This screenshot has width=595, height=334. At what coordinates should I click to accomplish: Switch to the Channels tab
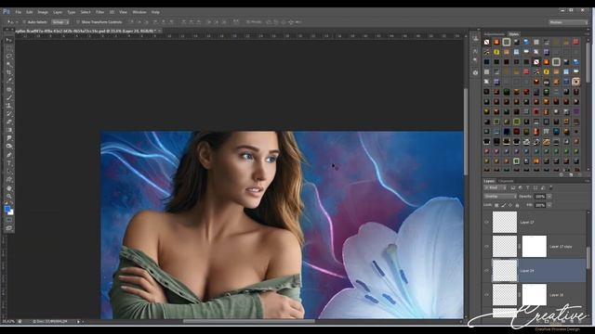[506, 181]
